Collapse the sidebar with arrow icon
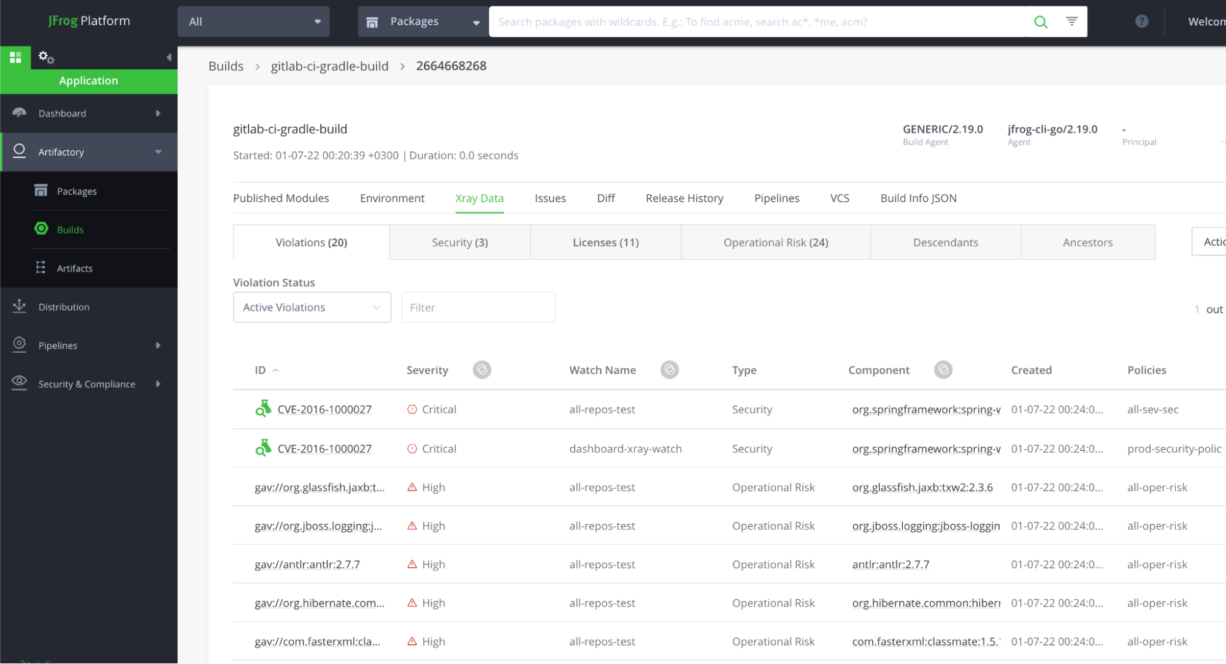The height and width of the screenshot is (664, 1226). point(169,58)
